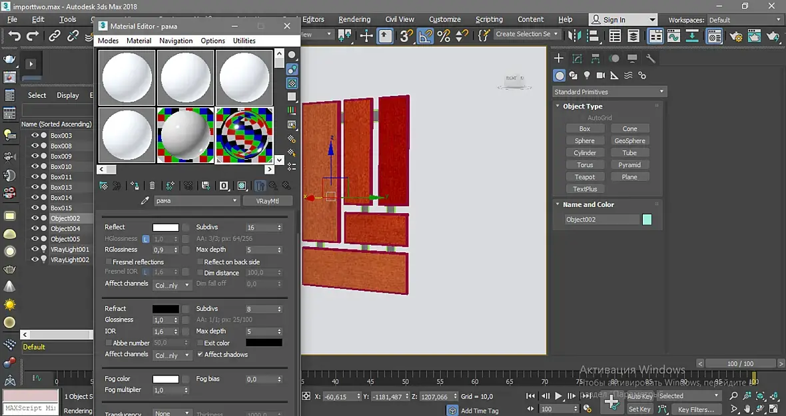
Task: Open the Standard Primitives dropdown
Action: [x=609, y=92]
